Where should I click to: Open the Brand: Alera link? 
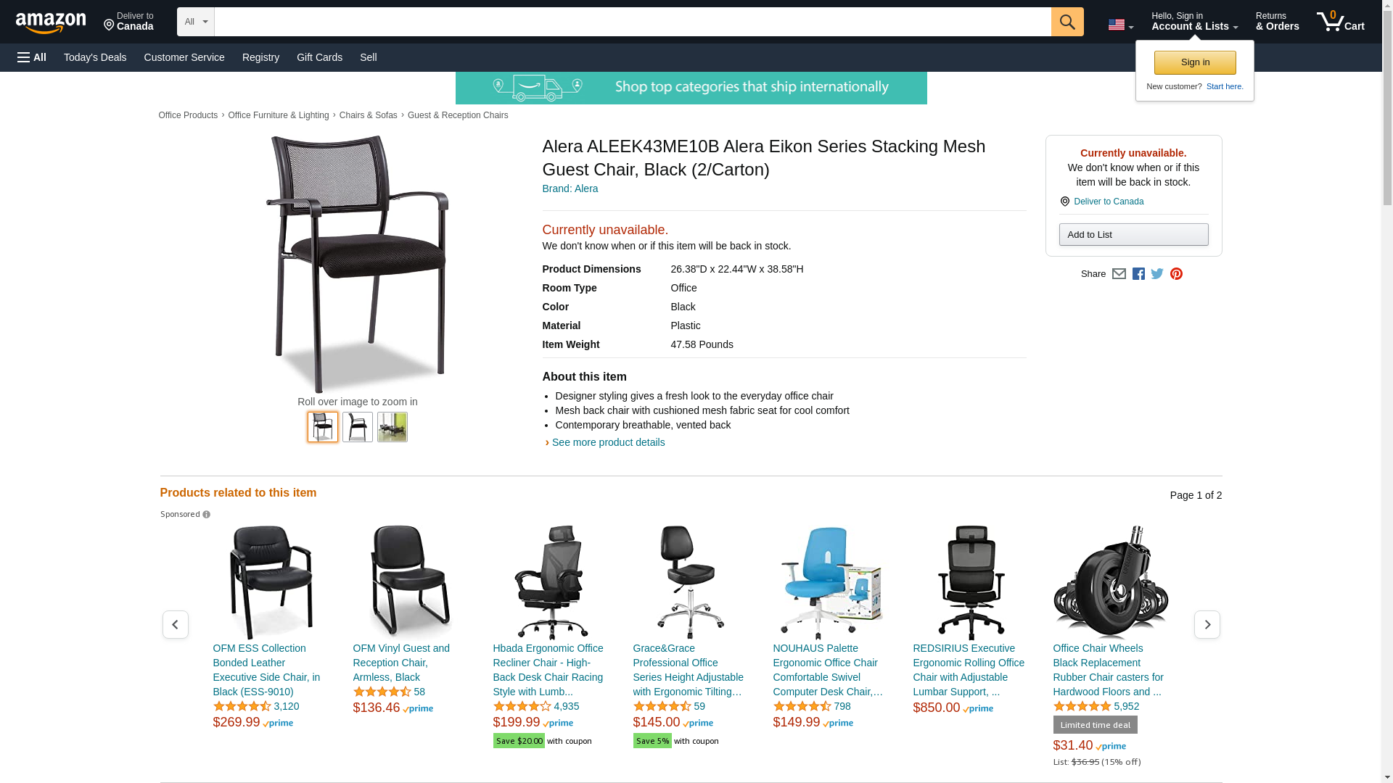point(570,188)
